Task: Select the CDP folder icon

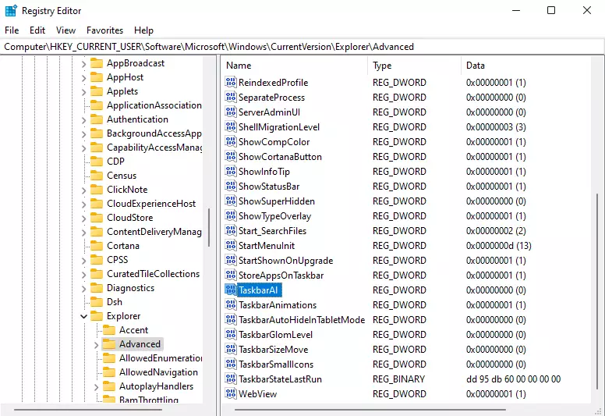Action: 97,161
